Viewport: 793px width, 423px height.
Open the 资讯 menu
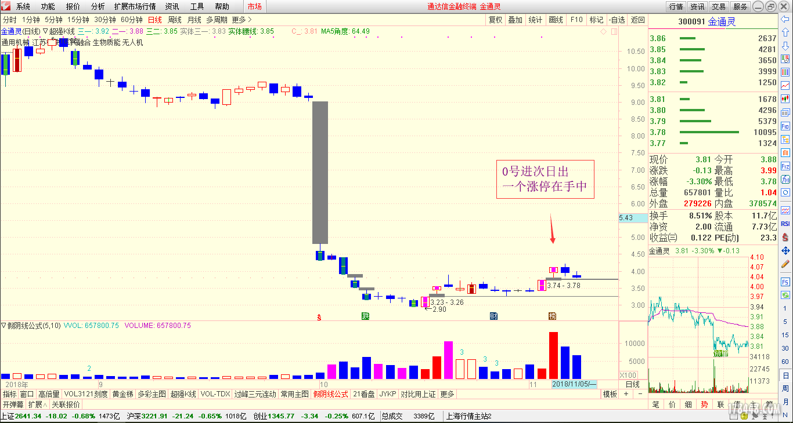click(172, 6)
